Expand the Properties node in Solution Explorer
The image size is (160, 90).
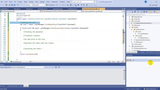129,19
